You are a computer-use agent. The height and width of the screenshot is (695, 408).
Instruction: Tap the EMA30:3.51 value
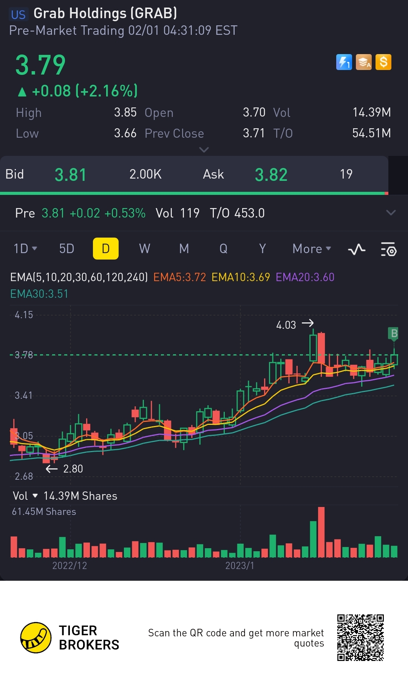point(39,294)
